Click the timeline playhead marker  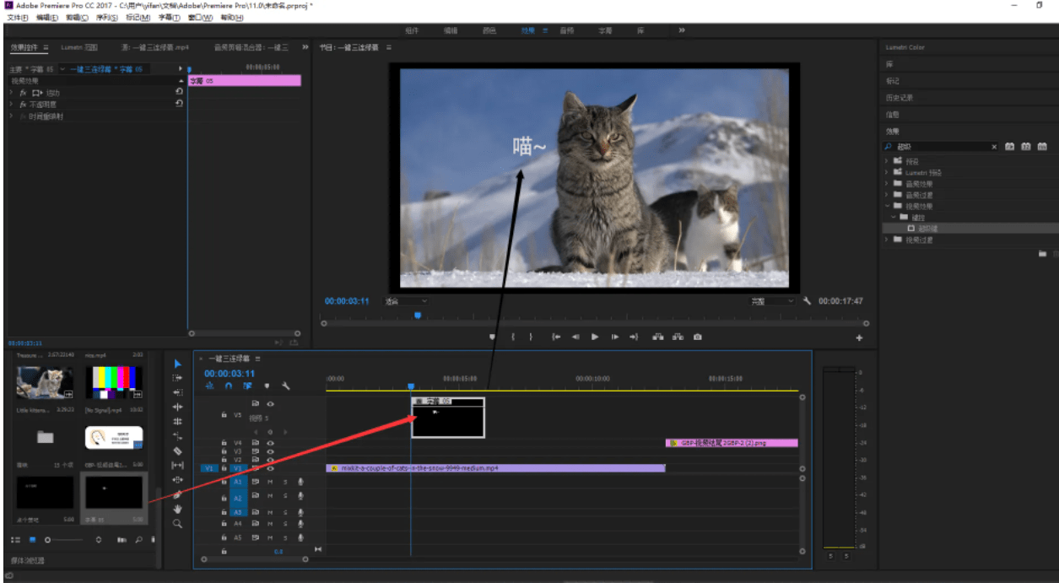tap(411, 386)
